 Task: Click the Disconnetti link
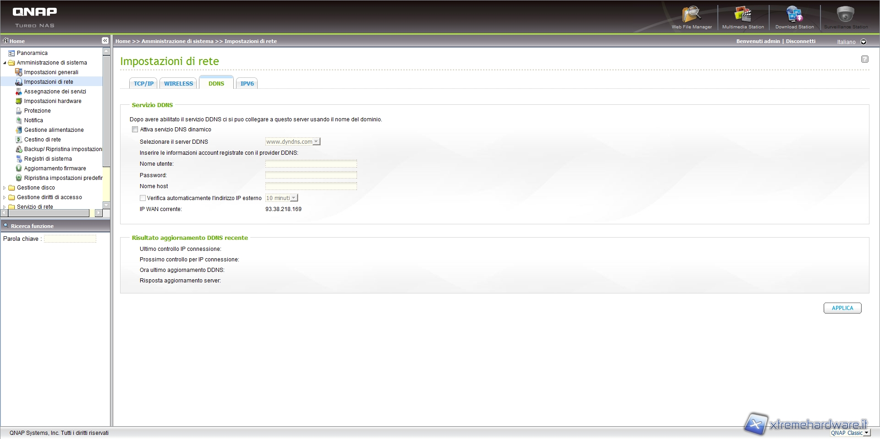(800, 41)
